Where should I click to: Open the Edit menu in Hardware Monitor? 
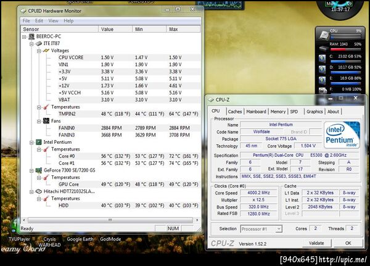click(39, 21)
